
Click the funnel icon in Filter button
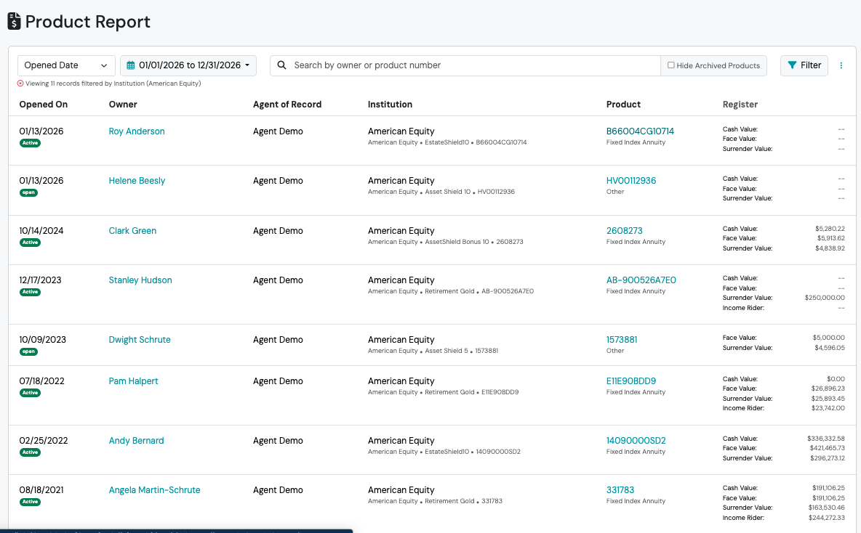[792, 65]
